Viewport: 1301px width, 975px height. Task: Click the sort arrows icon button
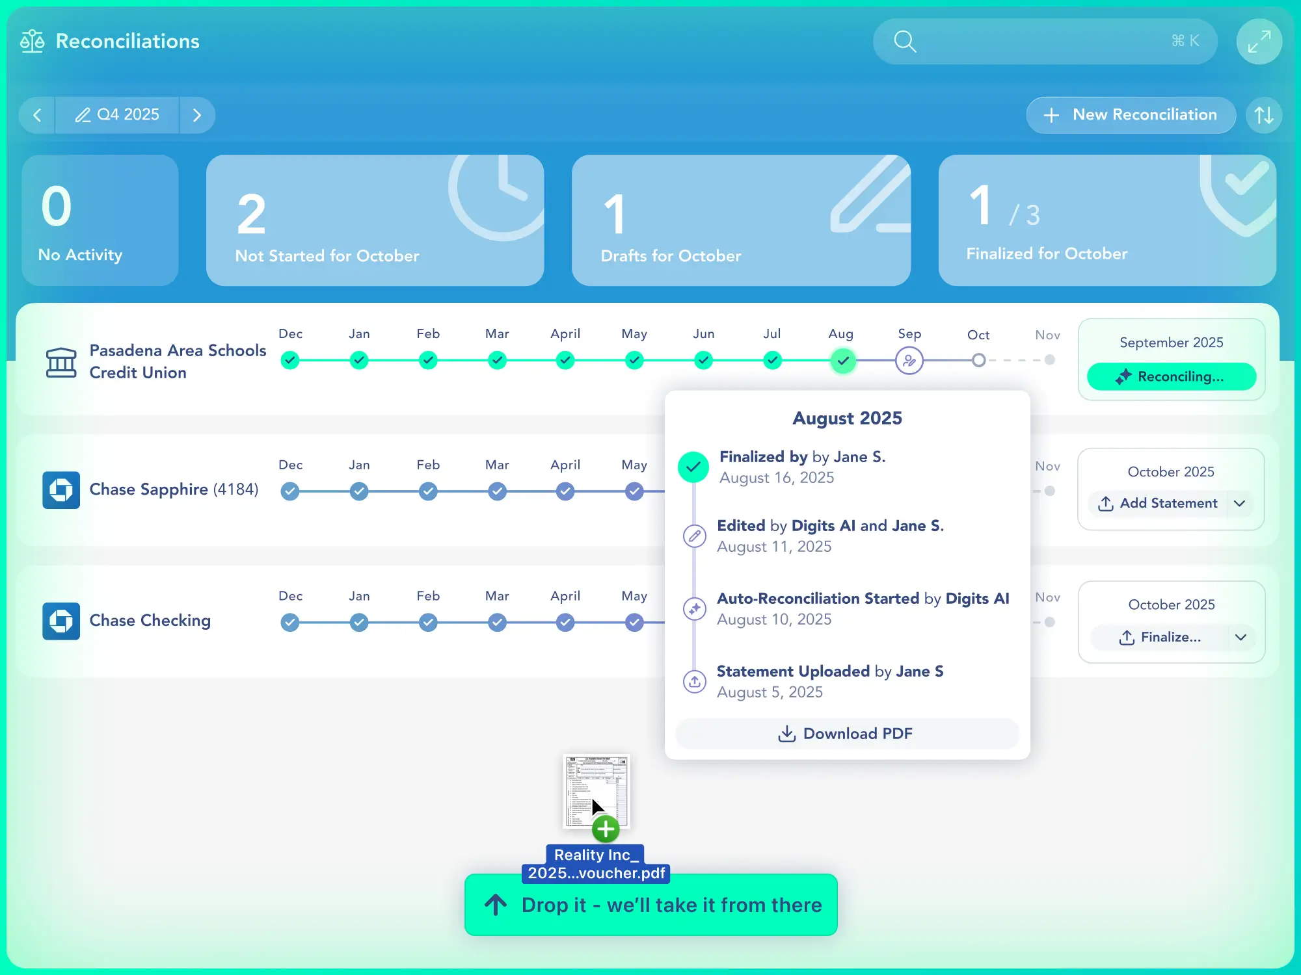(x=1263, y=115)
